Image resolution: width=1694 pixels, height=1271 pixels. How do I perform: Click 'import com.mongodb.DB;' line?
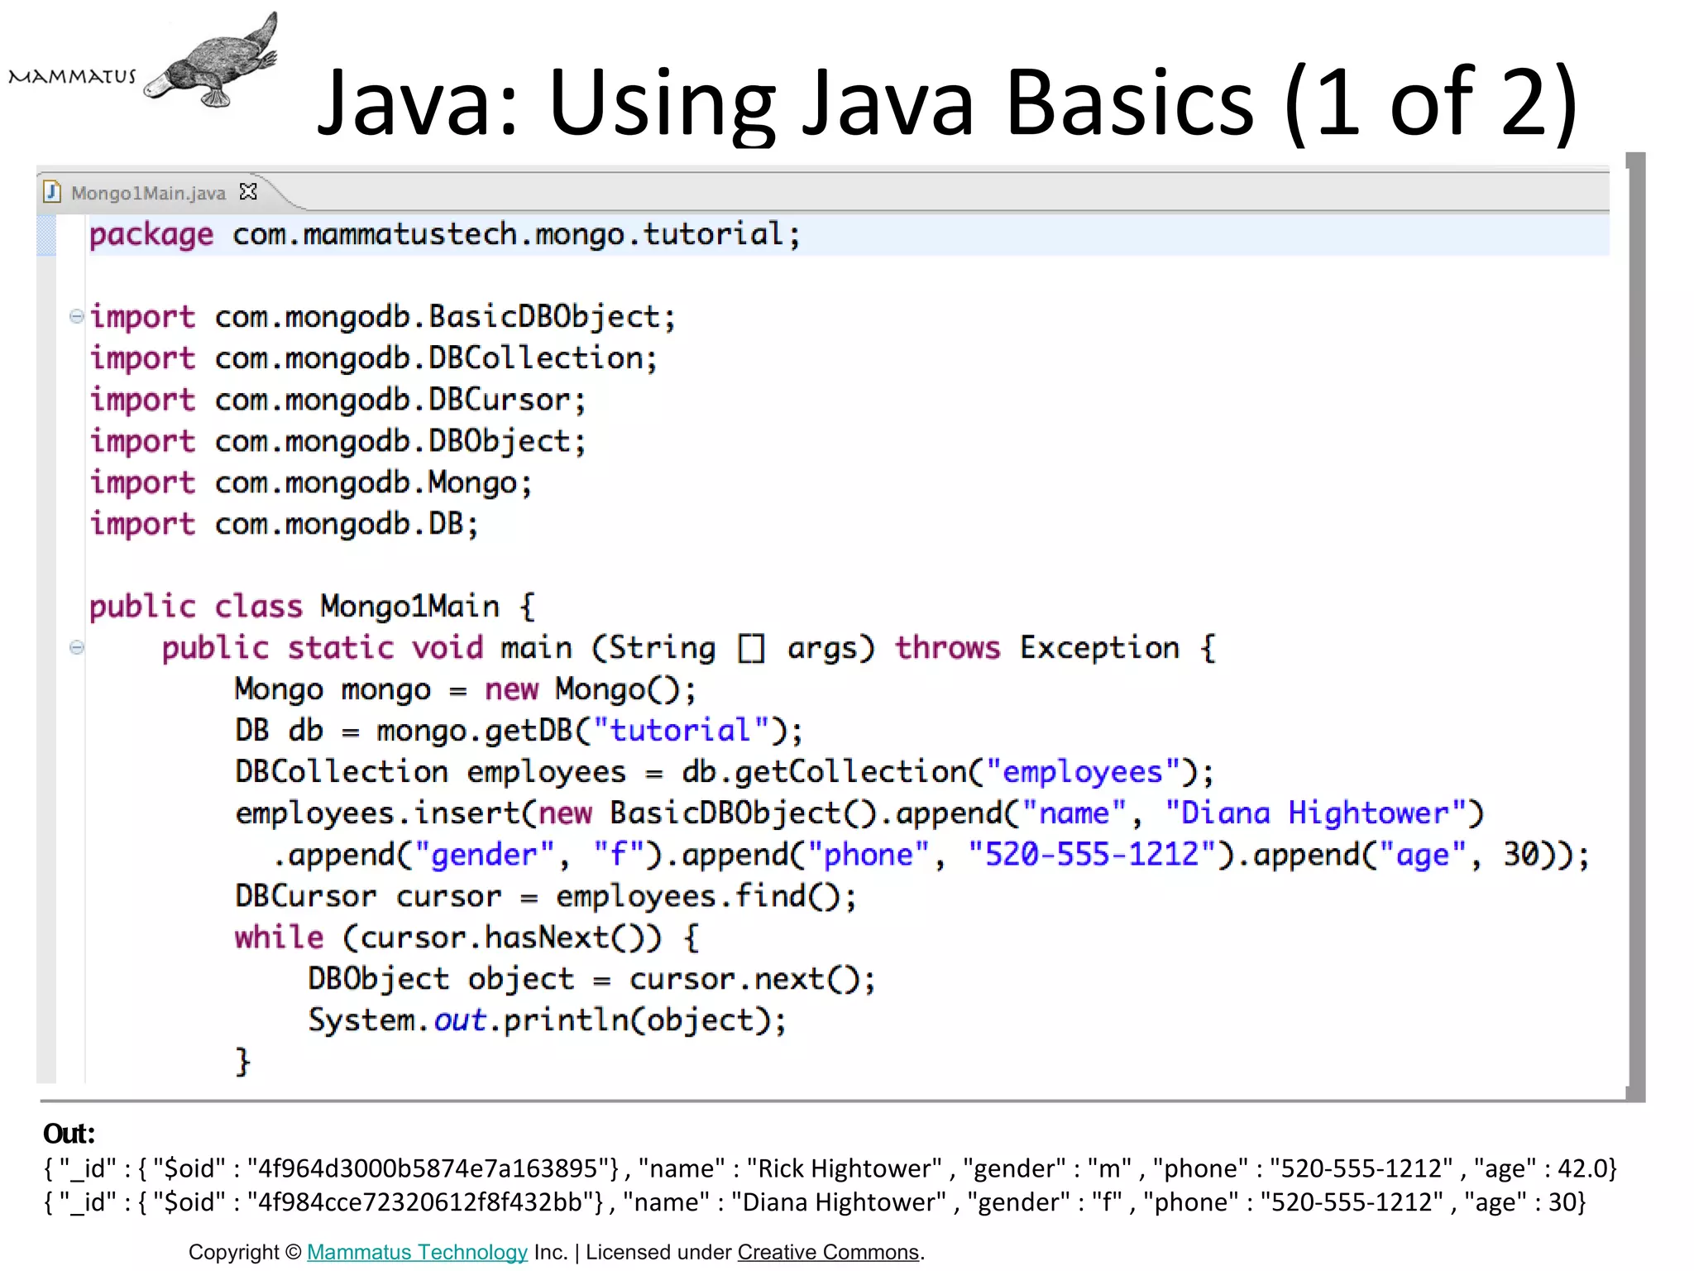tap(285, 525)
